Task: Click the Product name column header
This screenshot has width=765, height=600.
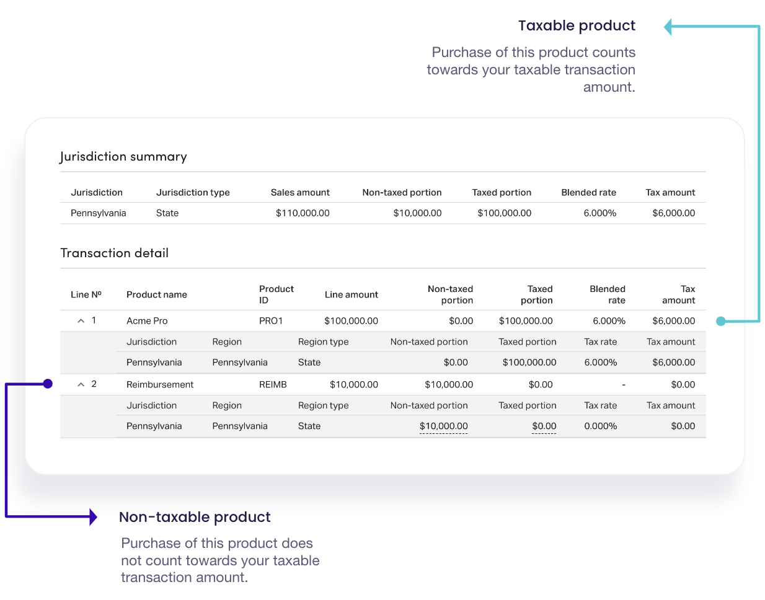Action: point(156,294)
